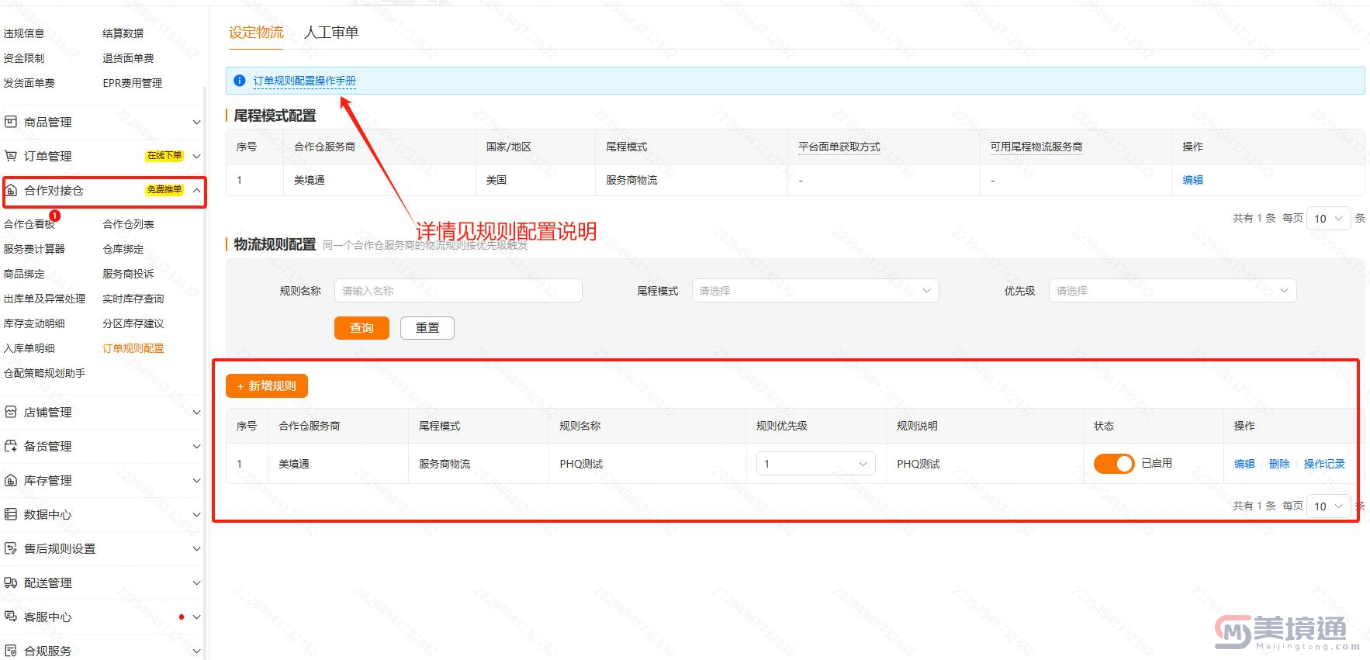Open 订单规则配置 in sidebar
The width and height of the screenshot is (1370, 660).
tap(133, 348)
